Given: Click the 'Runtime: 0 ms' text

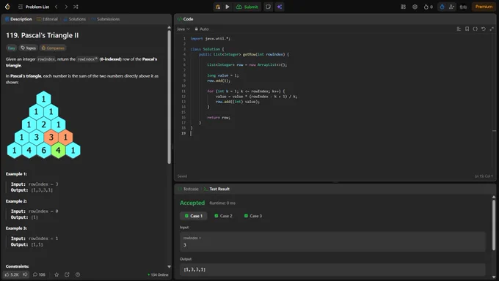Looking at the screenshot, I should (222, 203).
